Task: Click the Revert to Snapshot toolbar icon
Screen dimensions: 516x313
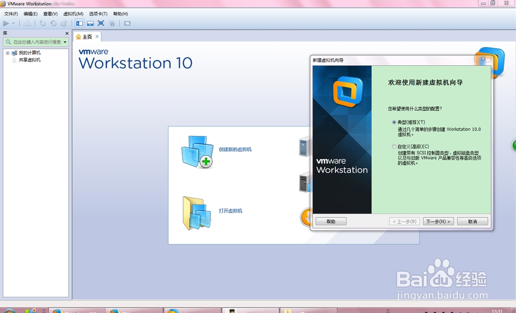Action: 53,23
